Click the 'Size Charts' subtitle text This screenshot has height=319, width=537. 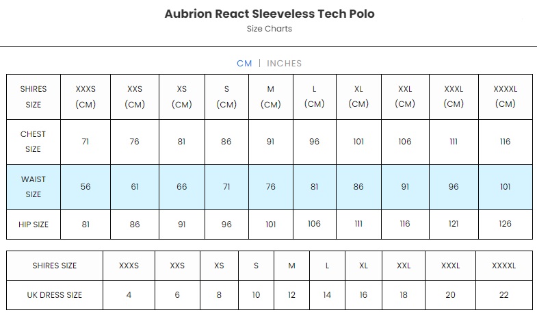click(x=270, y=29)
